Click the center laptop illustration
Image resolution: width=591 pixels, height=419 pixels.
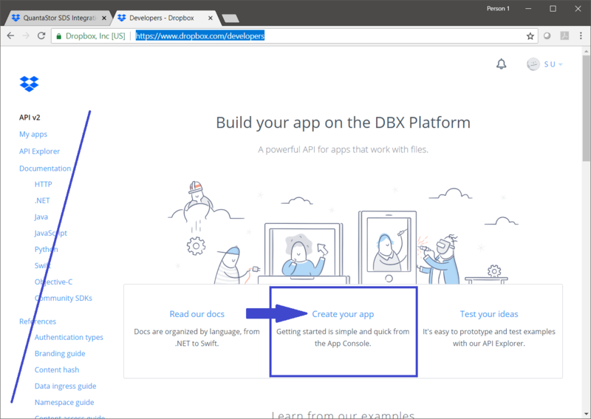304,253
